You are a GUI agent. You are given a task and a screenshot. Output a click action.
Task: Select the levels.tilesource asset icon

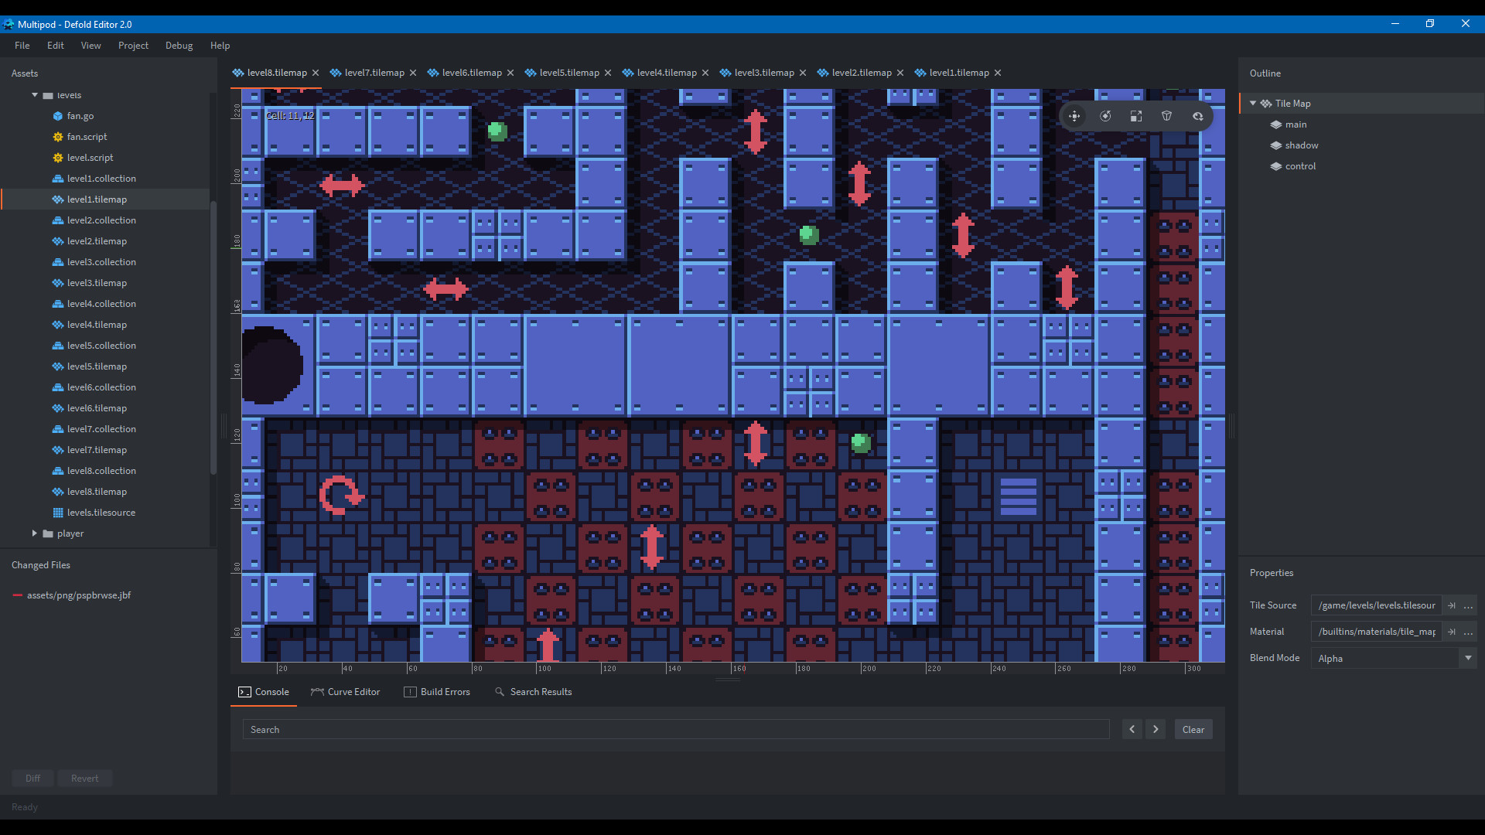(57, 512)
